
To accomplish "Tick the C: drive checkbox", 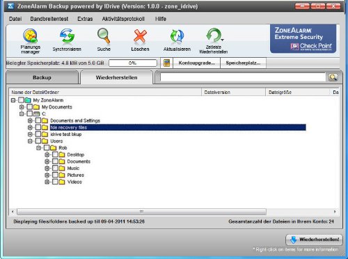I will (30, 113).
